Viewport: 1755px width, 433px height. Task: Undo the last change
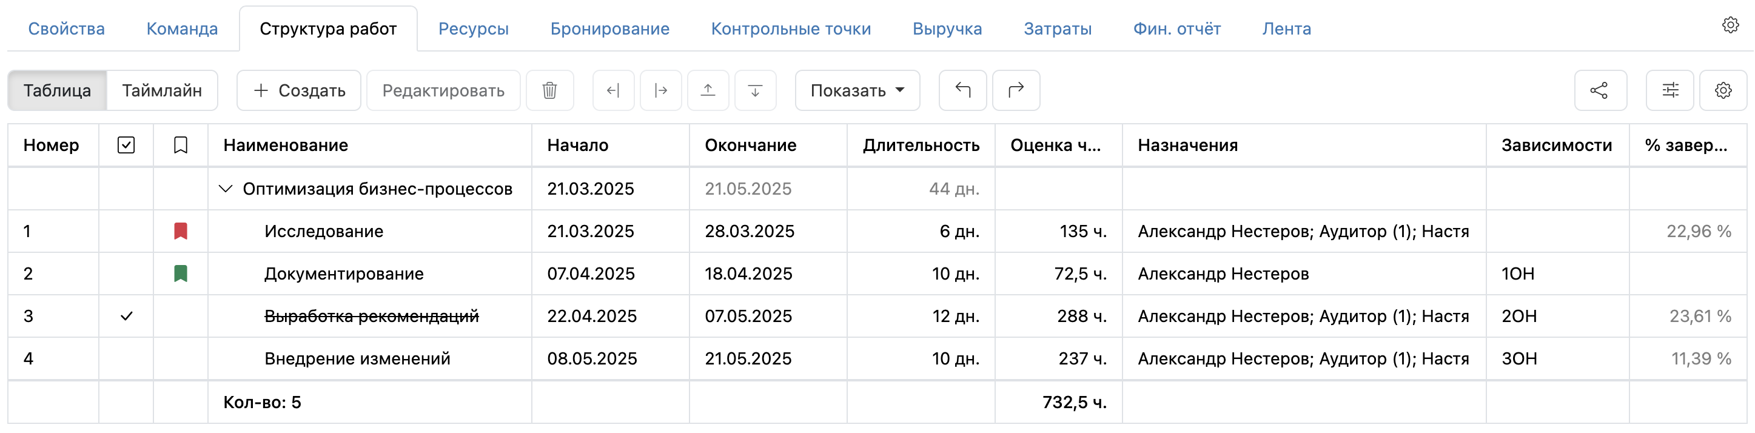(x=962, y=90)
